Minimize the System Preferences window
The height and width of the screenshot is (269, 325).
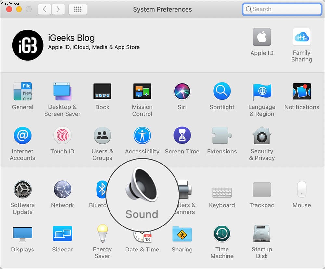pyautogui.click(x=19, y=9)
